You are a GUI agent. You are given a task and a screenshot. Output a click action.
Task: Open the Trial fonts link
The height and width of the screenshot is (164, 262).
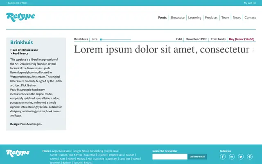[x=218, y=39]
